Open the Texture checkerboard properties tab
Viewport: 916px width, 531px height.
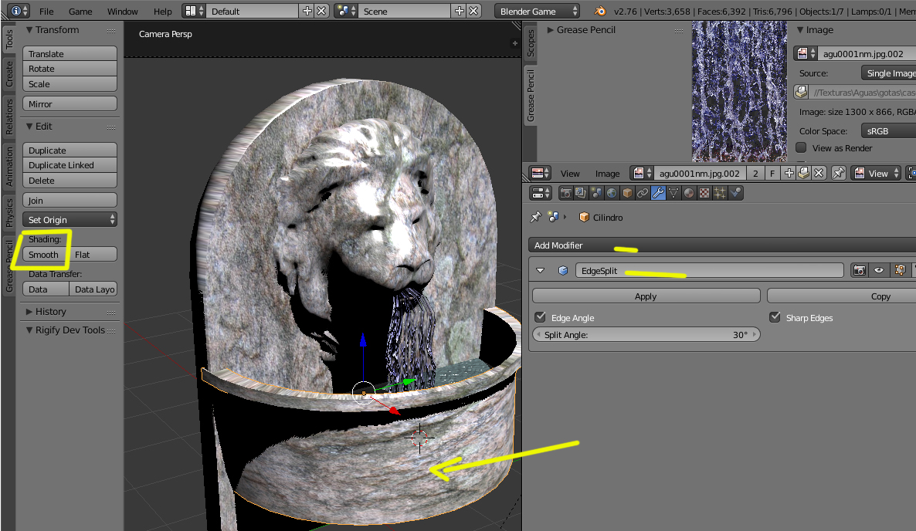704,193
